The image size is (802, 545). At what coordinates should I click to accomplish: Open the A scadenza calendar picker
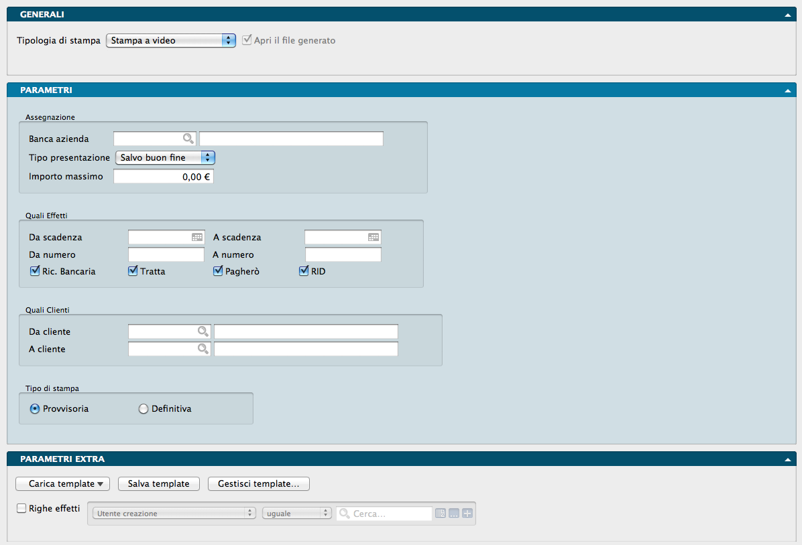374,237
